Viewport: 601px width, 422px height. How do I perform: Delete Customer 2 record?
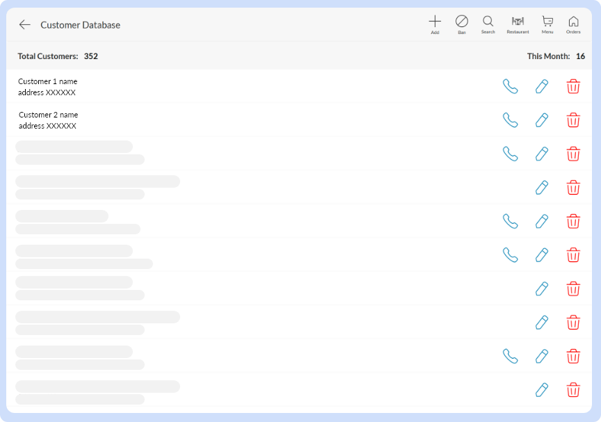573,120
